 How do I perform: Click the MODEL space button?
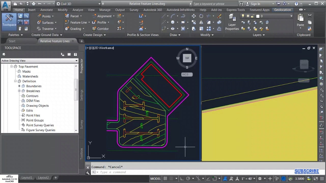tap(155, 178)
